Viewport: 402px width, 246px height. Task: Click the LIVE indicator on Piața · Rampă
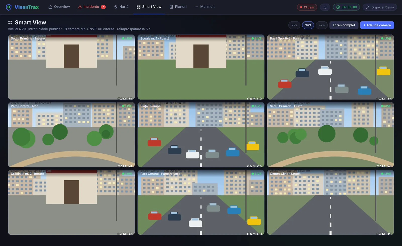[x=257, y=106]
